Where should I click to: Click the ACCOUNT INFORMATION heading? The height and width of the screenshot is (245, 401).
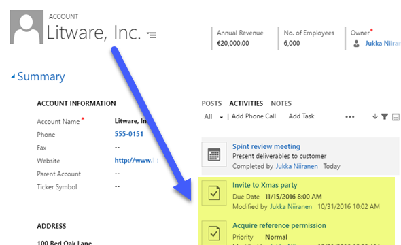click(76, 103)
